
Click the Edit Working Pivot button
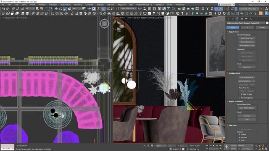point(247,78)
